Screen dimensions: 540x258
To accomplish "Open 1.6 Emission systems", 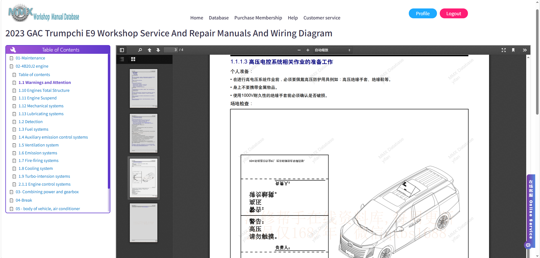I will pos(38,153).
